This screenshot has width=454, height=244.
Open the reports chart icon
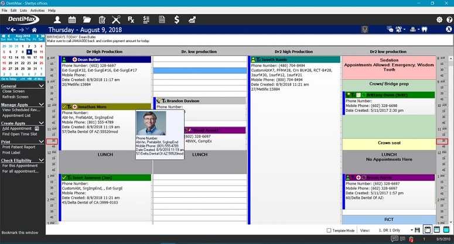pos(192,20)
